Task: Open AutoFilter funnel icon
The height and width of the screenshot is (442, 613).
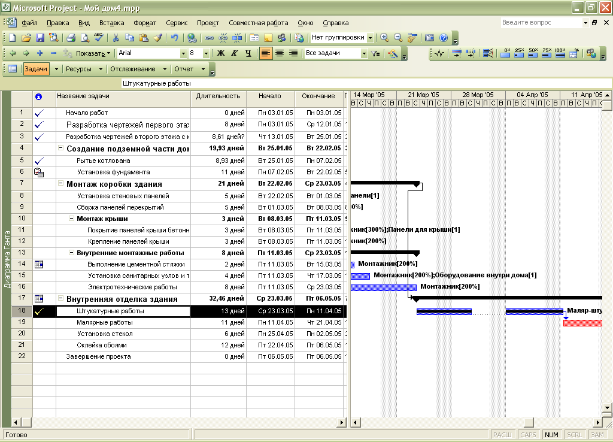Action: [376, 53]
